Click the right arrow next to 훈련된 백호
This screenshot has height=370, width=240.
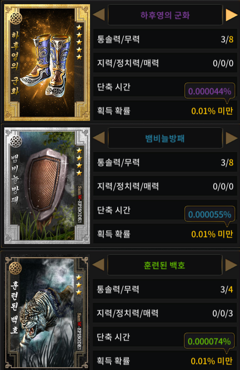coord(231,265)
